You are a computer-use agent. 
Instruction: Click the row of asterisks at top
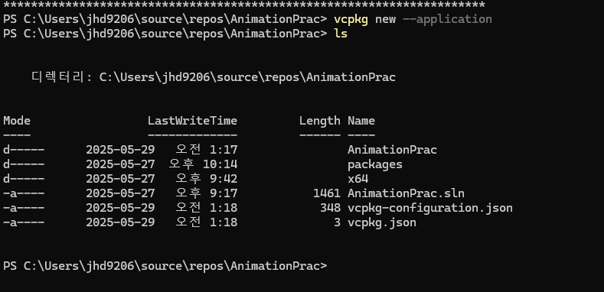click(244, 5)
